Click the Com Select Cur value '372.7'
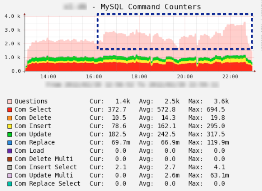 [117, 109]
